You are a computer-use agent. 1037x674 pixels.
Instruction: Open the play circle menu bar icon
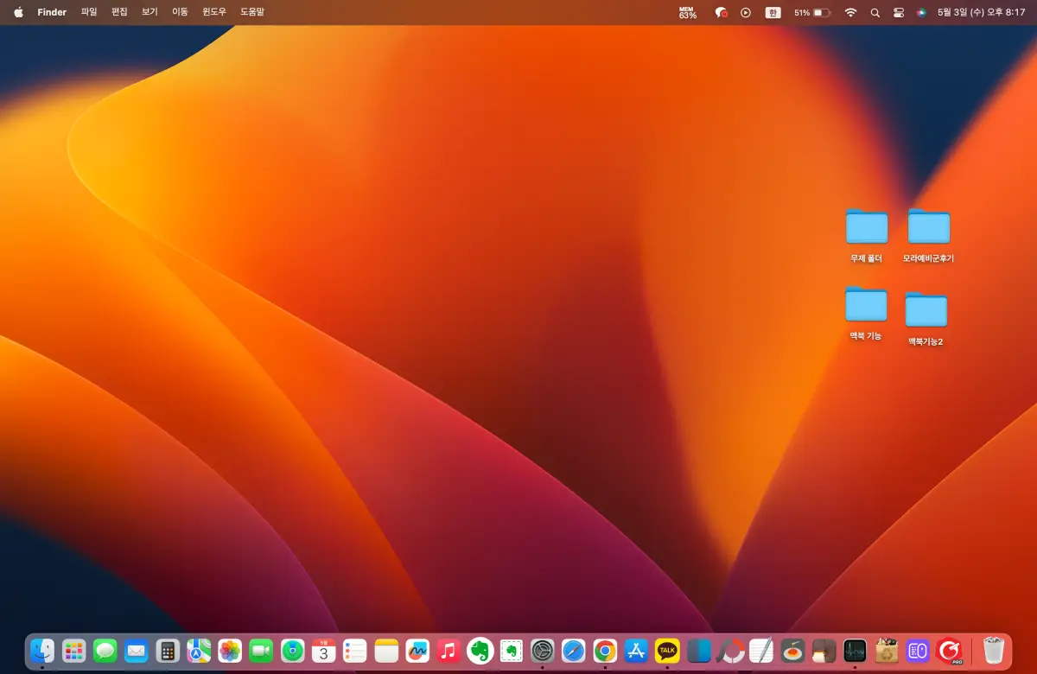pyautogui.click(x=746, y=12)
